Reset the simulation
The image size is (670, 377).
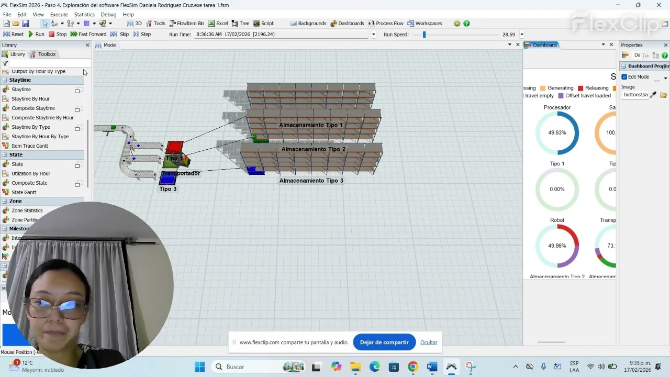coord(14,34)
